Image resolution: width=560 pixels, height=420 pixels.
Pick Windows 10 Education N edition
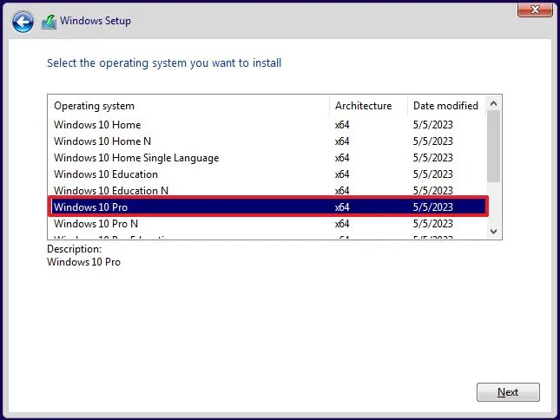267,190
